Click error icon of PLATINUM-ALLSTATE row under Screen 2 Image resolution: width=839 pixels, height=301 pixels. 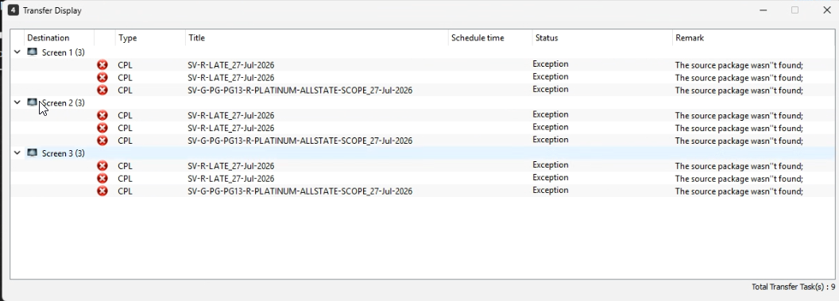click(102, 141)
